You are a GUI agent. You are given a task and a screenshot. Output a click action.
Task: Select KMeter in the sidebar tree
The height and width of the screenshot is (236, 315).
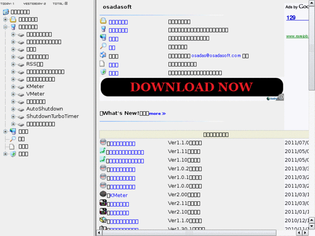click(35, 87)
